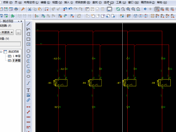
Task: Select the Rectangle drawing tool
Action: point(28,39)
